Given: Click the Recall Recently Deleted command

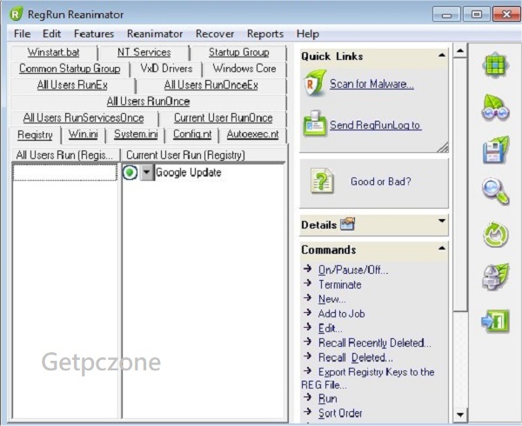Looking at the screenshot, I should click(374, 343).
